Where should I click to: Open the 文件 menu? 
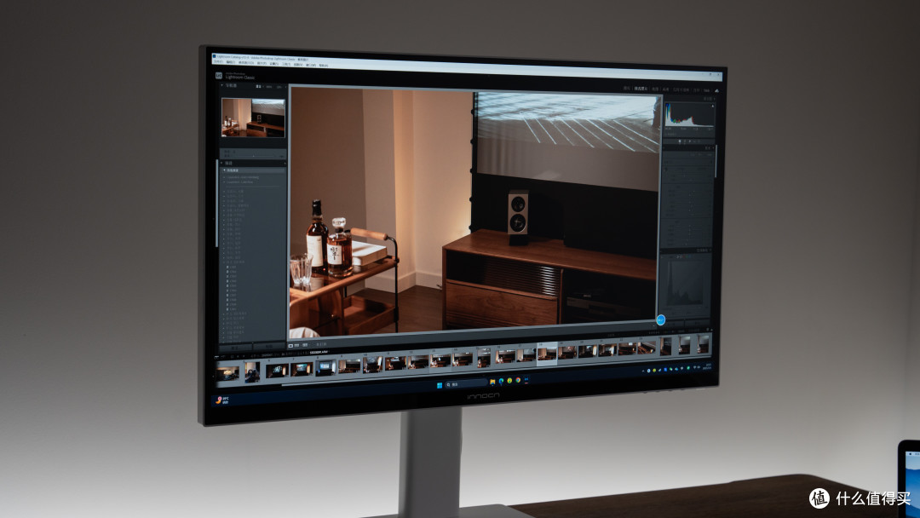(x=218, y=61)
